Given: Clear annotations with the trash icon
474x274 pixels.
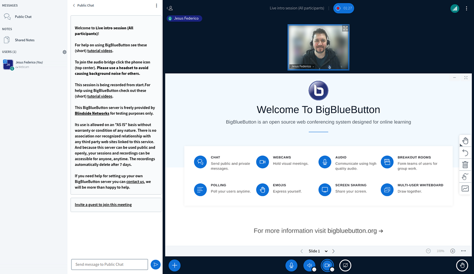Looking at the screenshot, I should (465, 165).
